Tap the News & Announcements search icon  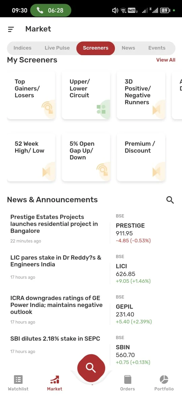tap(170, 200)
